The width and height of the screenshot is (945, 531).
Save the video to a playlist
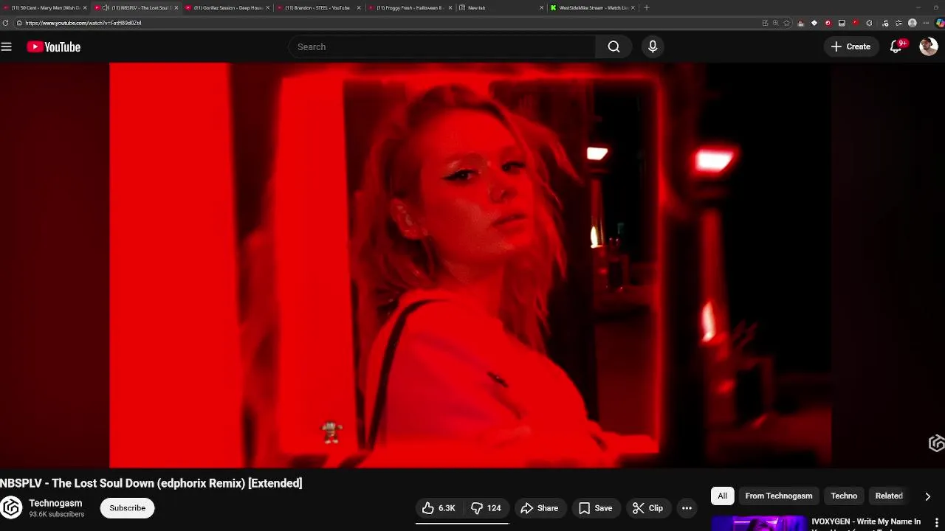point(595,508)
